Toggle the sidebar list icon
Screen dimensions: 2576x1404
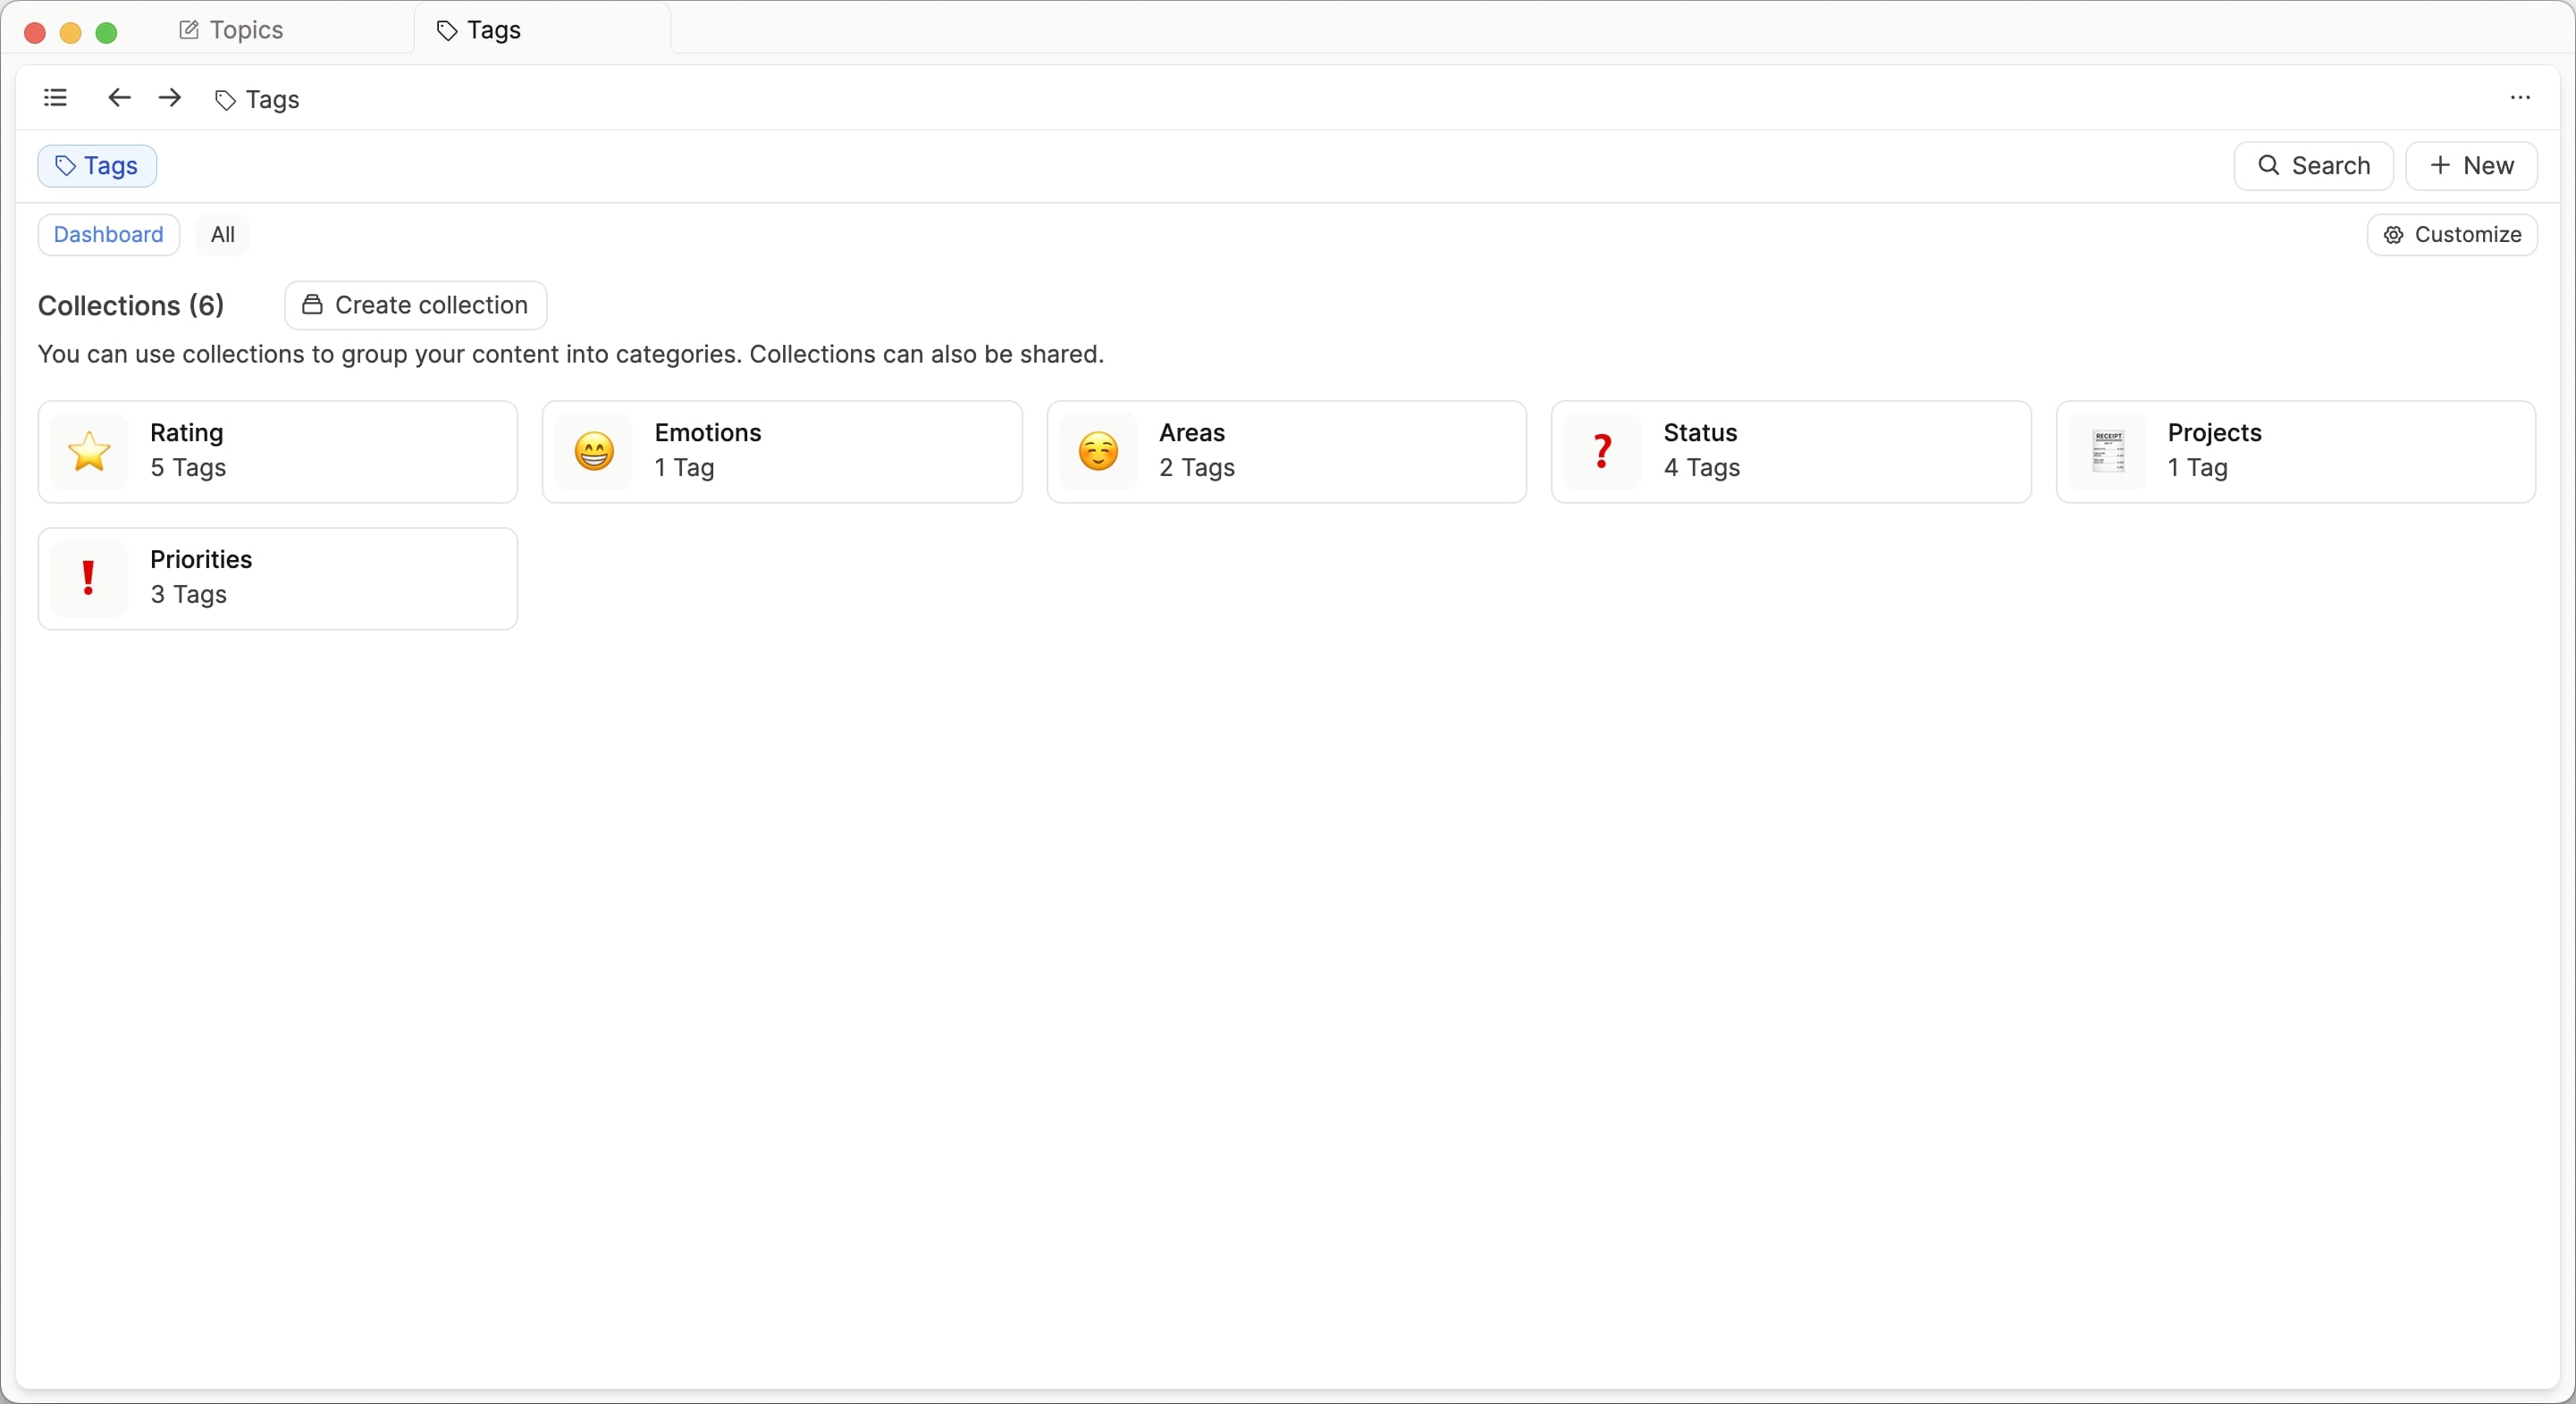tap(56, 98)
